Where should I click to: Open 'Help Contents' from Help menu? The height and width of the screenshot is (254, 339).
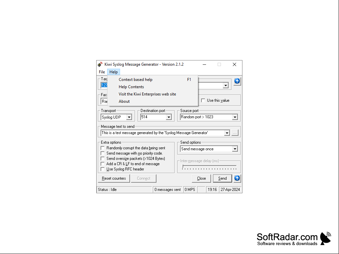(153, 87)
